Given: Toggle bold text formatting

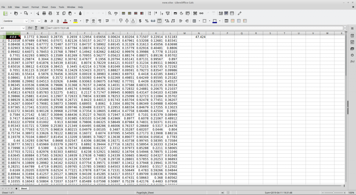Looking at the screenshot, I should [x=46, y=21].
